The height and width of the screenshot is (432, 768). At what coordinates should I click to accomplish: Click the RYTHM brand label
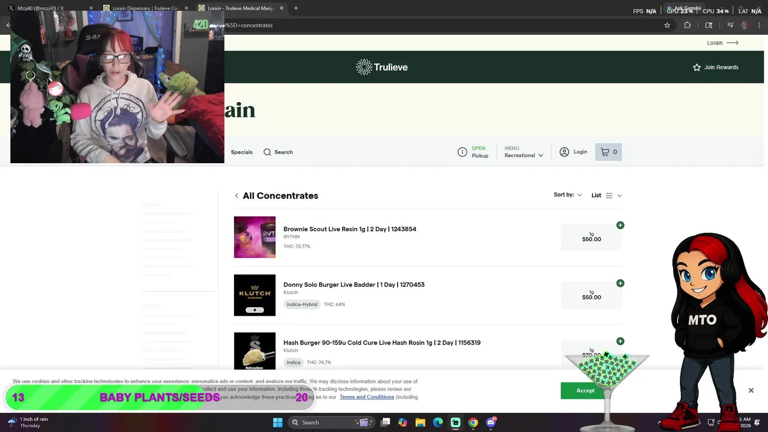[292, 237]
